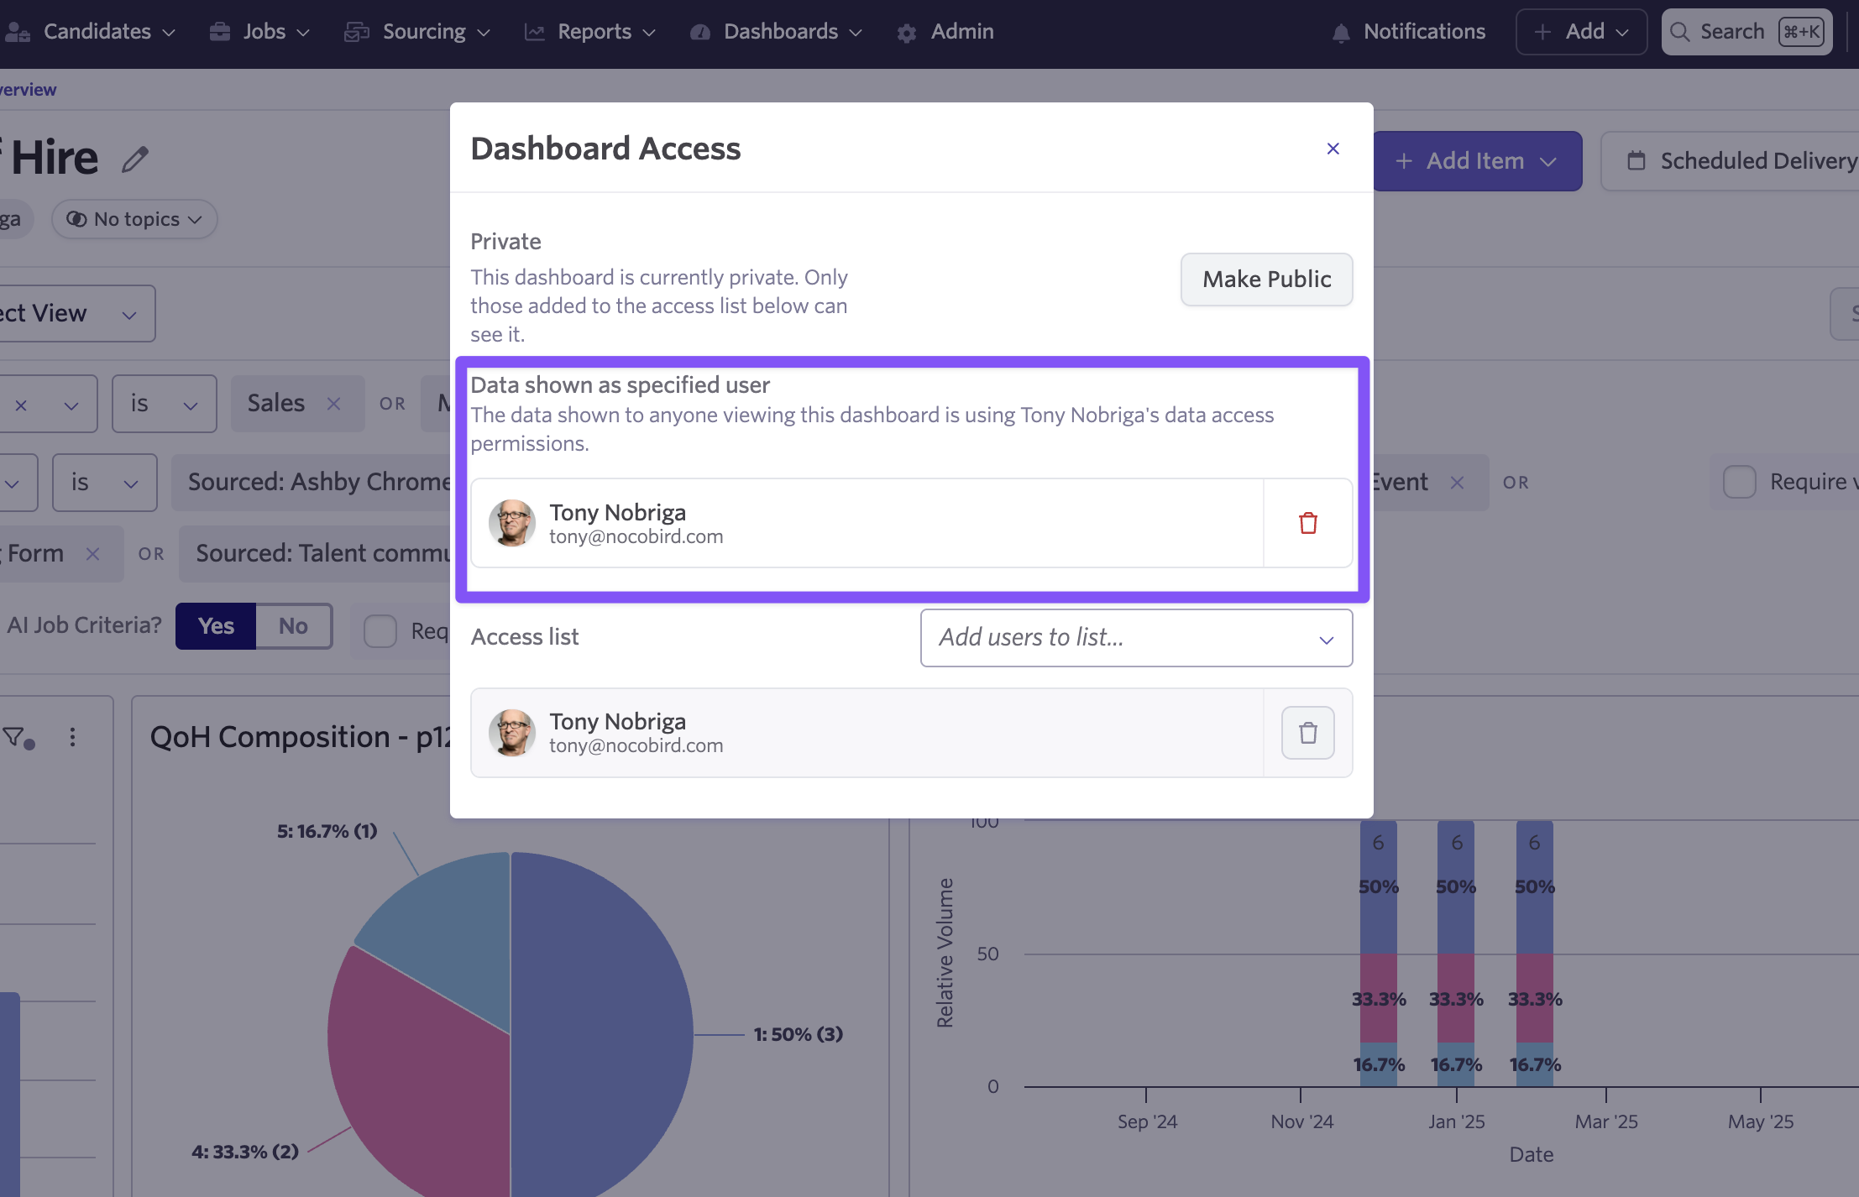Click the Notifications bell icon
Image resolution: width=1859 pixels, height=1197 pixels.
pyautogui.click(x=1341, y=34)
